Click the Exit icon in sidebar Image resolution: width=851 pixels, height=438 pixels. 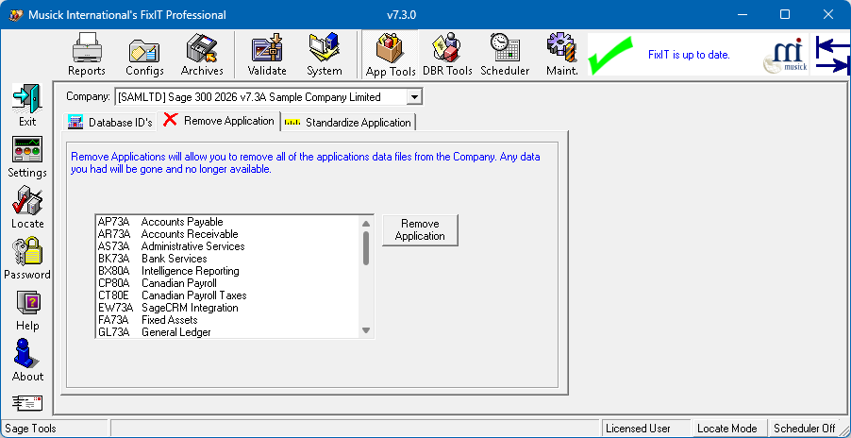pyautogui.click(x=27, y=105)
